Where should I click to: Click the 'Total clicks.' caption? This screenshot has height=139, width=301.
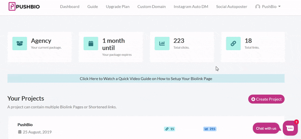(181, 48)
